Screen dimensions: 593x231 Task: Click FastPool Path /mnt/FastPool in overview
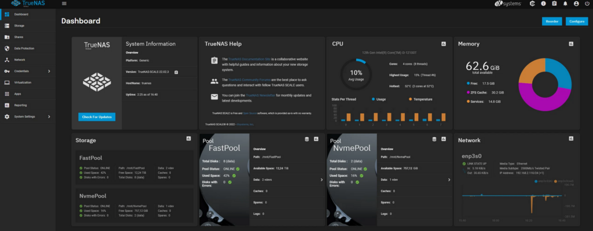pos(267,157)
